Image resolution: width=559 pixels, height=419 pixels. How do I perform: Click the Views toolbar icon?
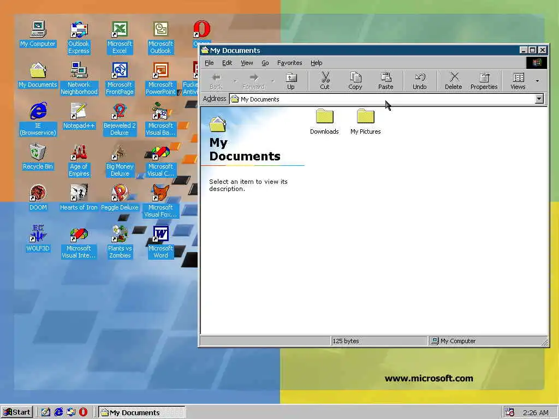(518, 81)
